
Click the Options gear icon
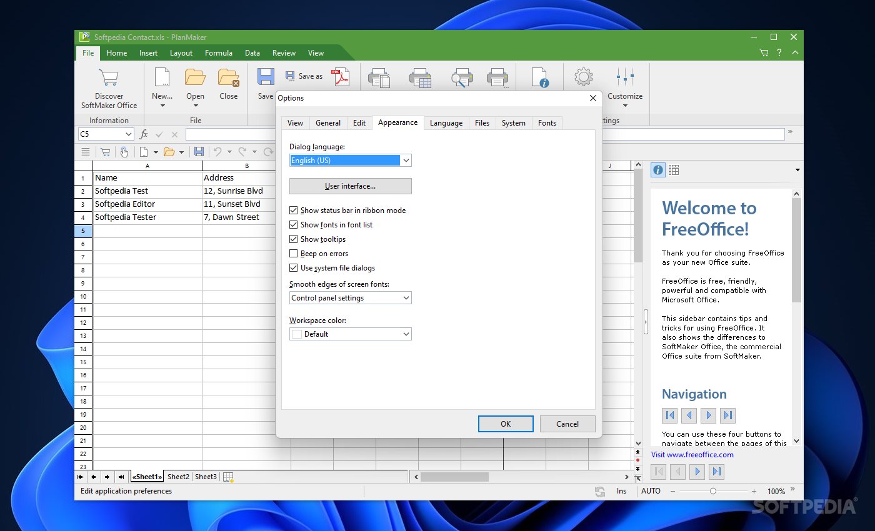[x=583, y=77]
